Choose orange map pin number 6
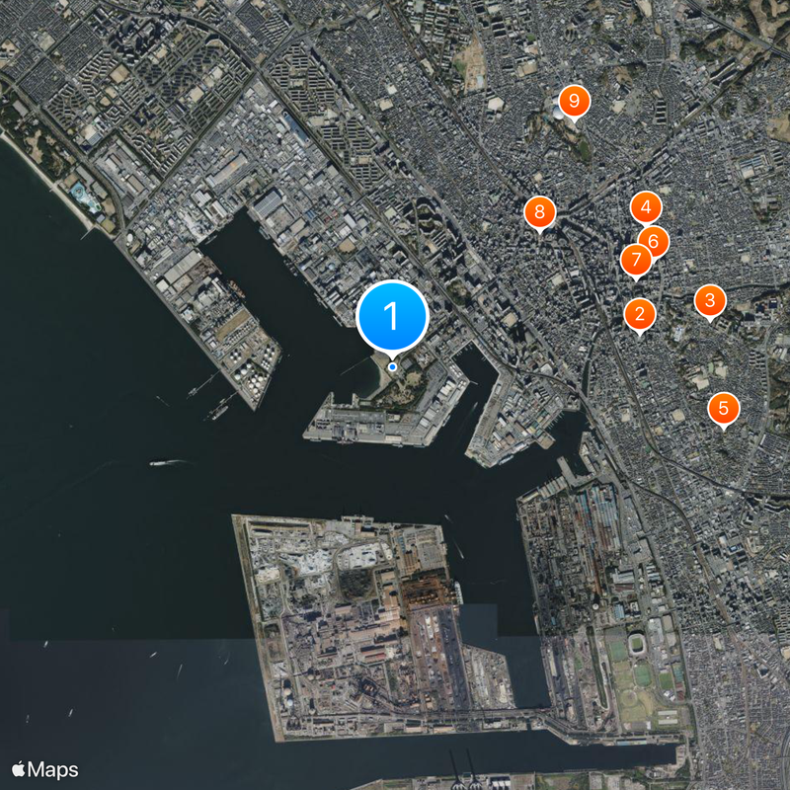790x790 pixels. [x=655, y=242]
